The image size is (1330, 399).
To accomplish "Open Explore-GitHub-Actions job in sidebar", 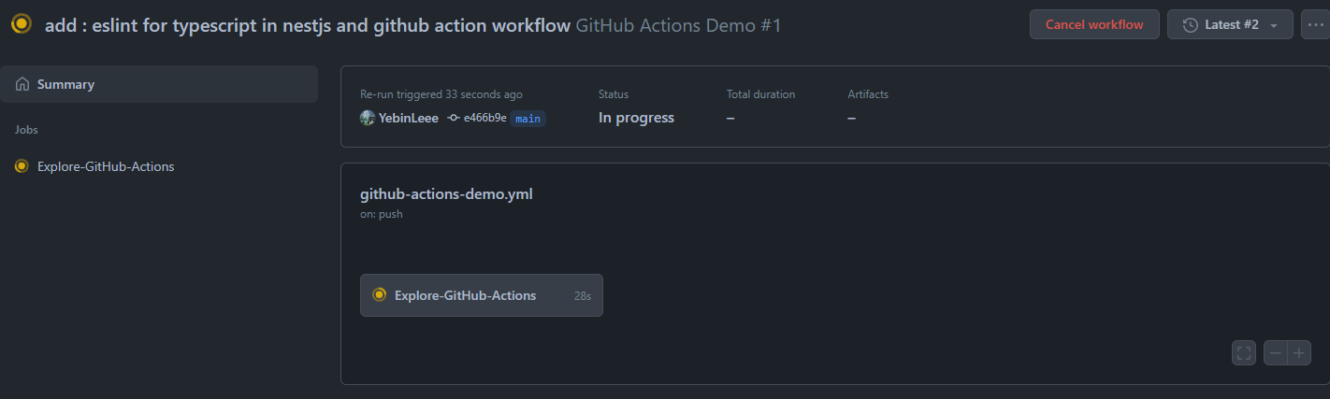I will pos(106,166).
